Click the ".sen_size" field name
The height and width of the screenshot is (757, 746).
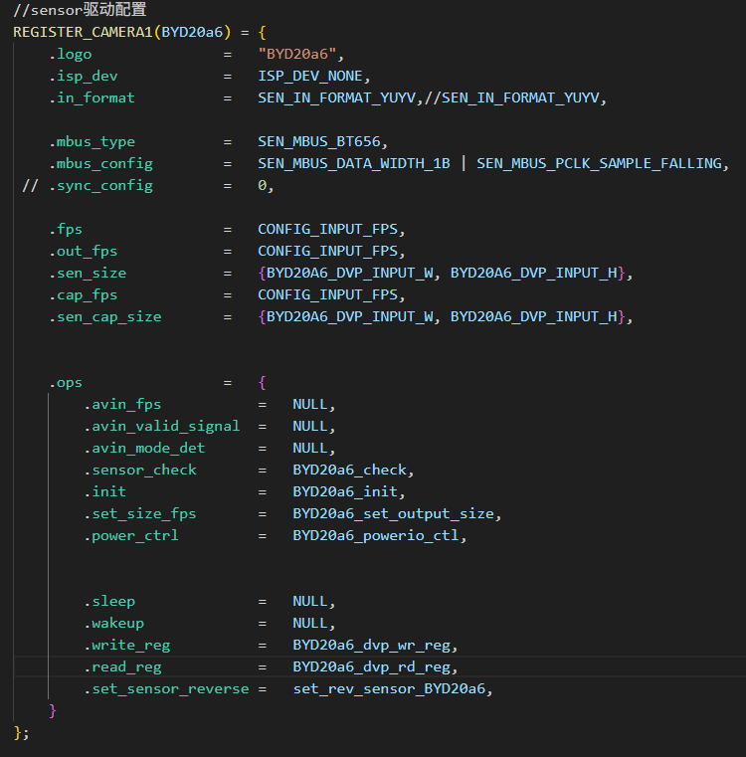click(88, 274)
